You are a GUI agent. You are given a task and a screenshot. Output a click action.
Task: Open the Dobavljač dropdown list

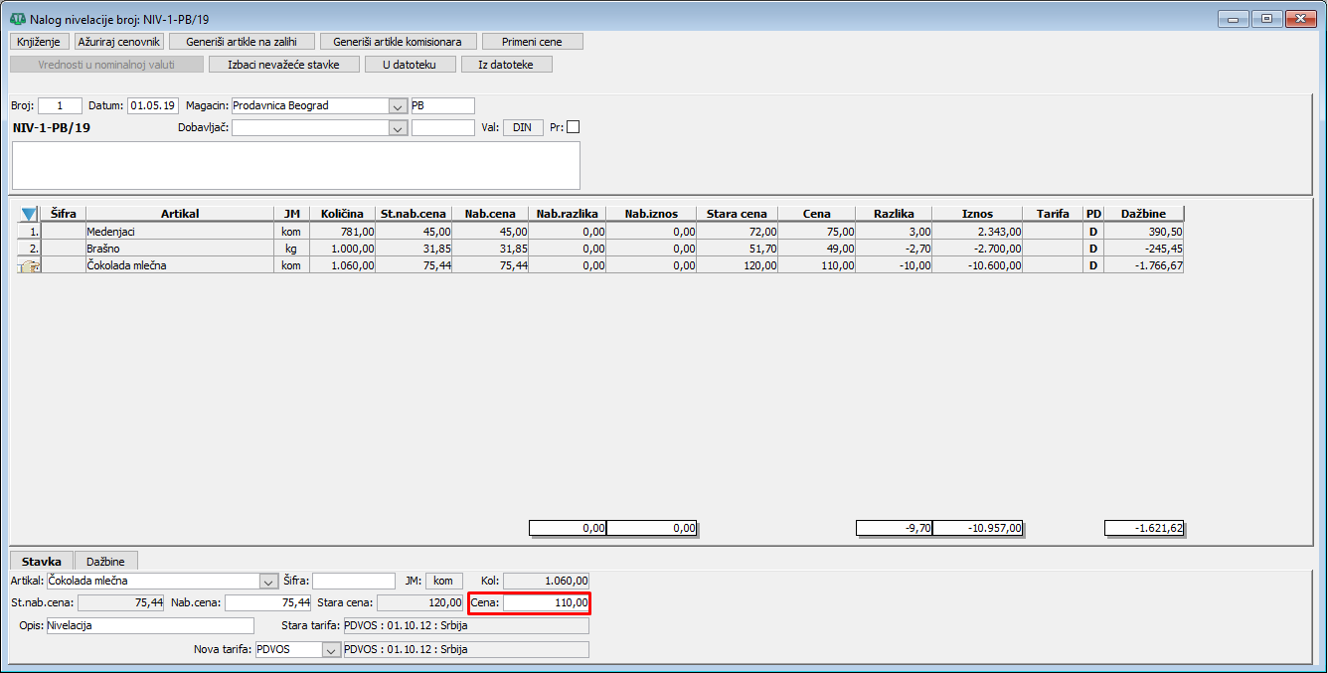pyautogui.click(x=397, y=128)
